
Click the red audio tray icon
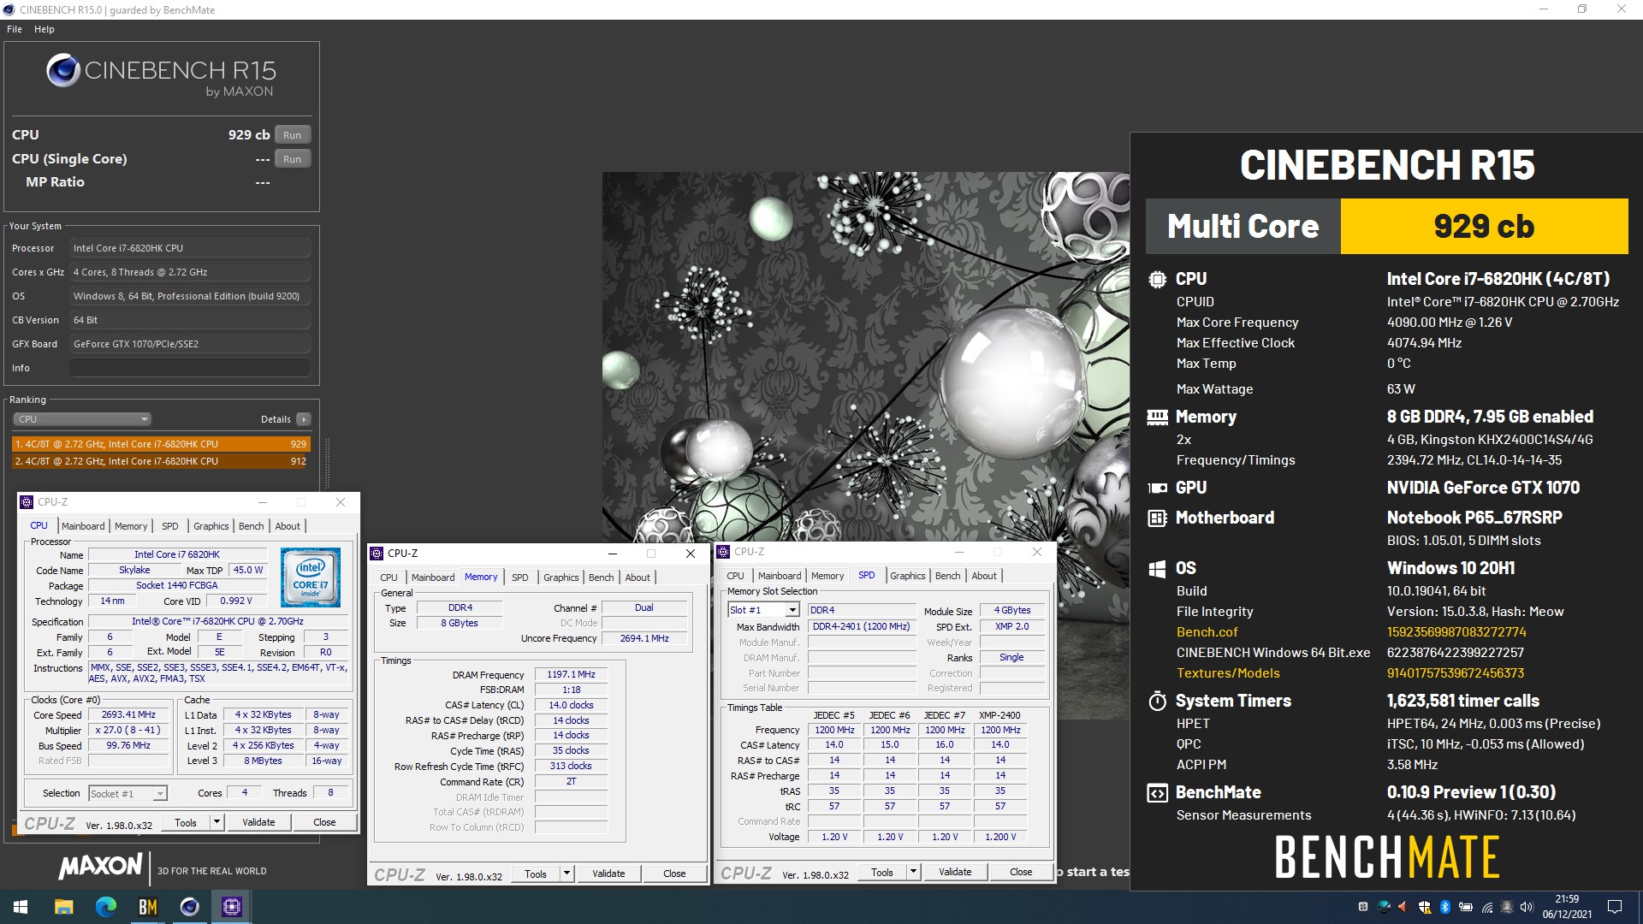click(1403, 907)
